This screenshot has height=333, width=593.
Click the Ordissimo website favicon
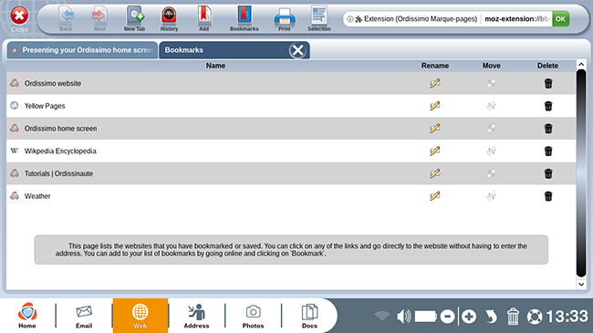pos(15,83)
